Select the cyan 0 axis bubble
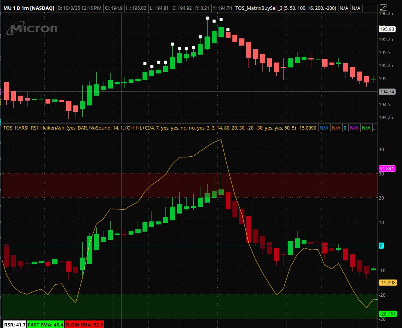 click(381, 246)
